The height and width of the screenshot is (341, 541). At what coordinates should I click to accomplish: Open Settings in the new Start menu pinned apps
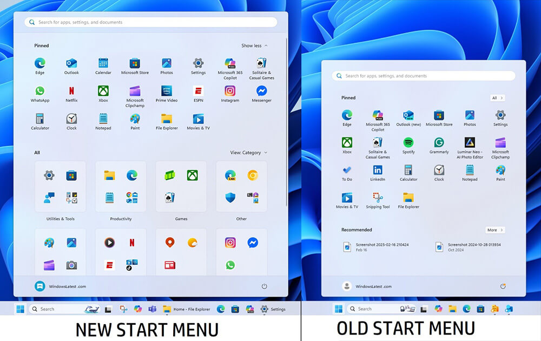click(x=199, y=66)
